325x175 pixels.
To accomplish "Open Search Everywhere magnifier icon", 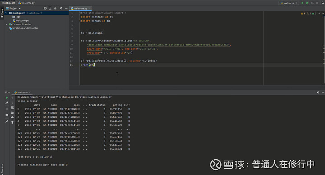I will pyautogui.click(x=323, y=3).
